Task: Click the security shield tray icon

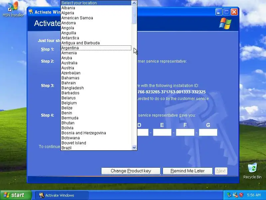Action: click(241, 195)
